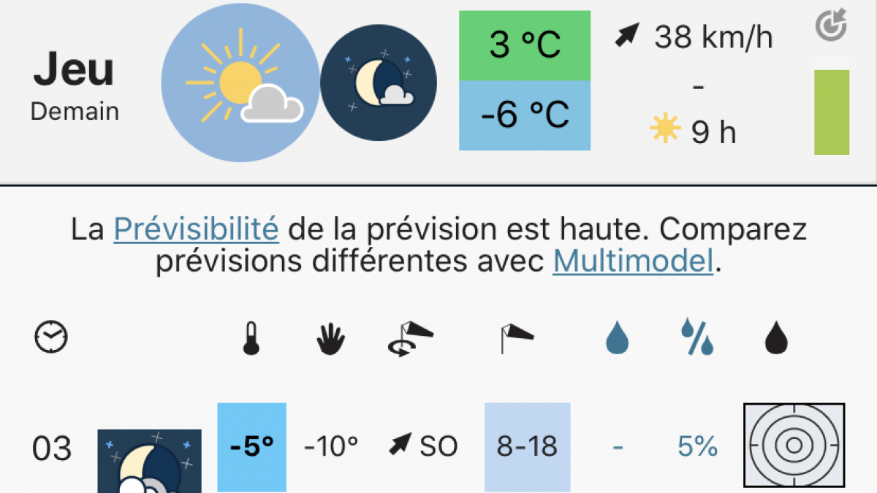Image resolution: width=877 pixels, height=493 pixels.
Task: Click the clock time column icon
Action: [51, 337]
